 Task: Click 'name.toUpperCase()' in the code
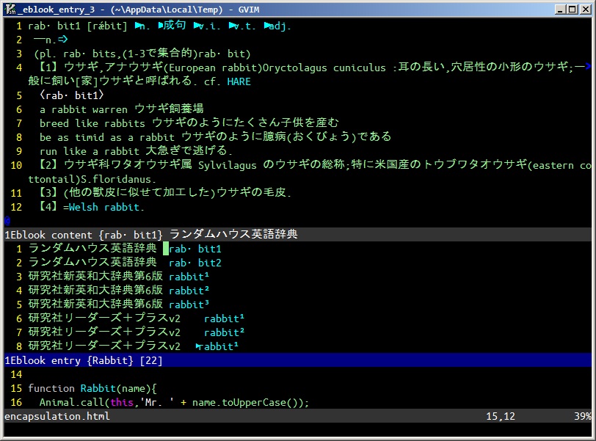[244, 402]
